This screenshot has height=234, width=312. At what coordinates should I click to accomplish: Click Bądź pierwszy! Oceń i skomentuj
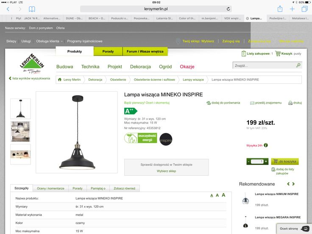pyautogui.click(x=147, y=103)
